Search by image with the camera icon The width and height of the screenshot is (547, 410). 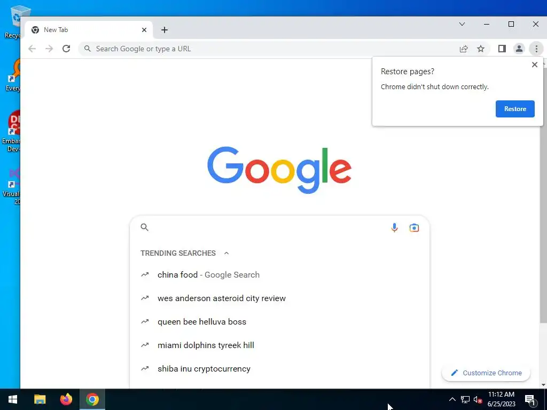pyautogui.click(x=414, y=227)
